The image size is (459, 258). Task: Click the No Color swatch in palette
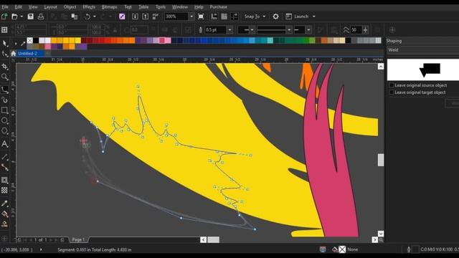click(x=30, y=40)
